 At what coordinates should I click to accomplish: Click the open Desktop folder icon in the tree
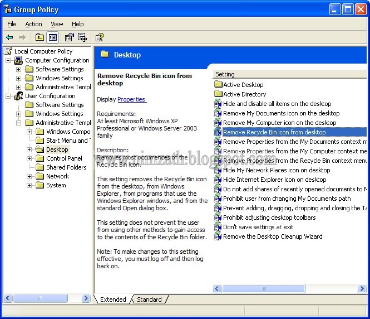pyautogui.click(x=40, y=149)
